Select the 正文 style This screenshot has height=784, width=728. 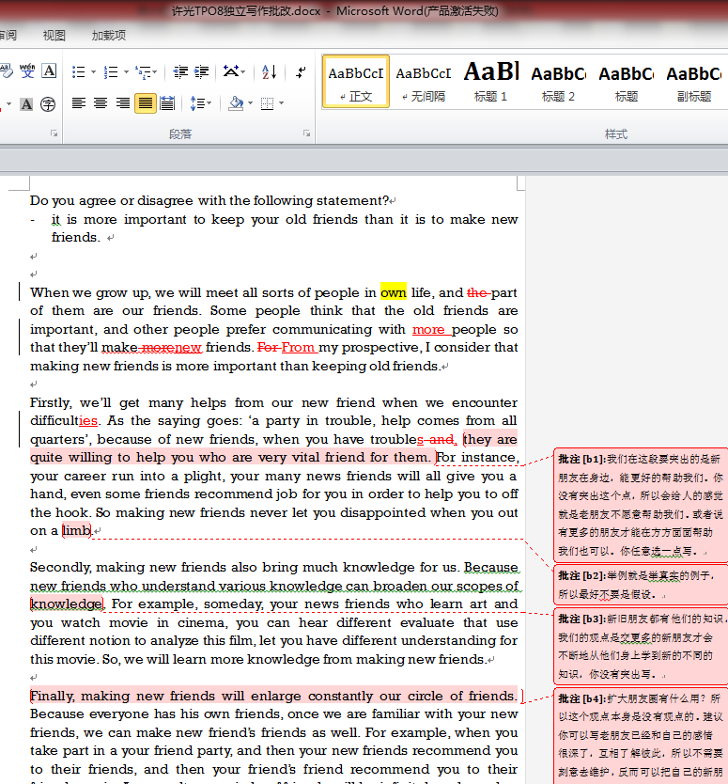[x=356, y=82]
